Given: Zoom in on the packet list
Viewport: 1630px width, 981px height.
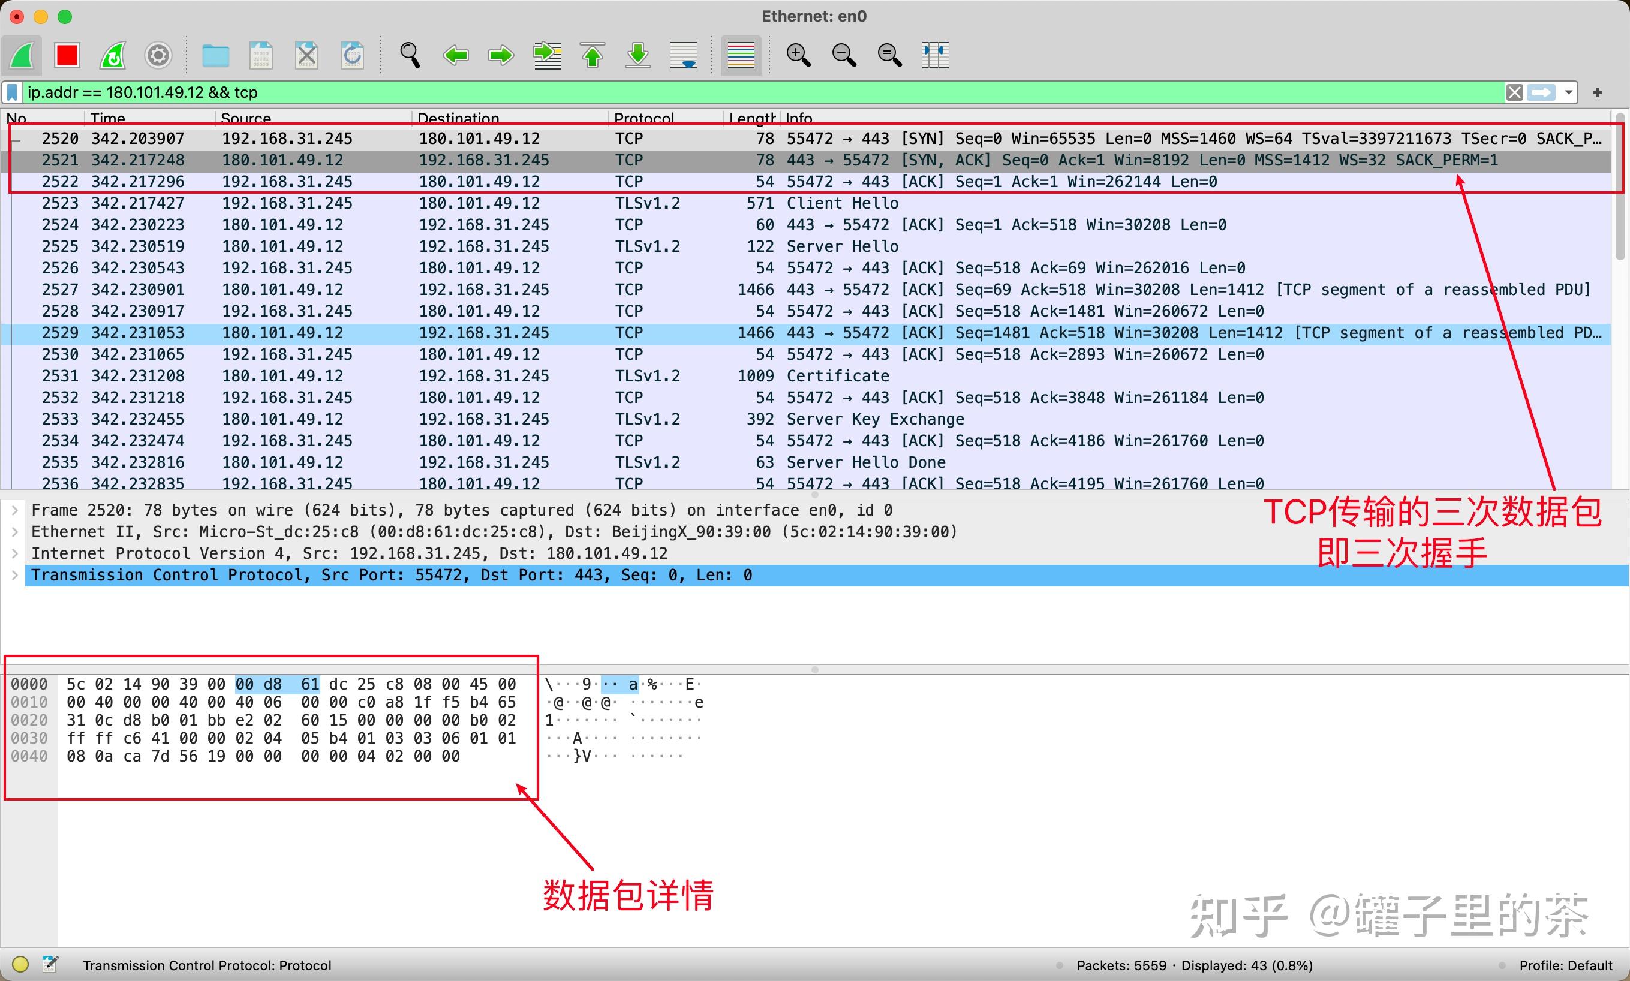Looking at the screenshot, I should coord(798,55).
